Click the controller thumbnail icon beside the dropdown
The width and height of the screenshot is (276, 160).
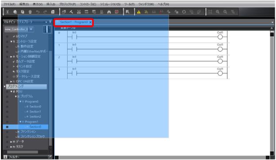(x=47, y=29)
